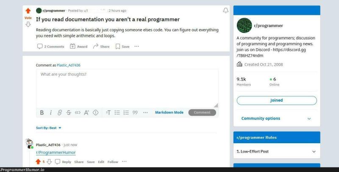Click the Created Oct 21, 2008 text
The width and height of the screenshot is (339, 172).
264,64
